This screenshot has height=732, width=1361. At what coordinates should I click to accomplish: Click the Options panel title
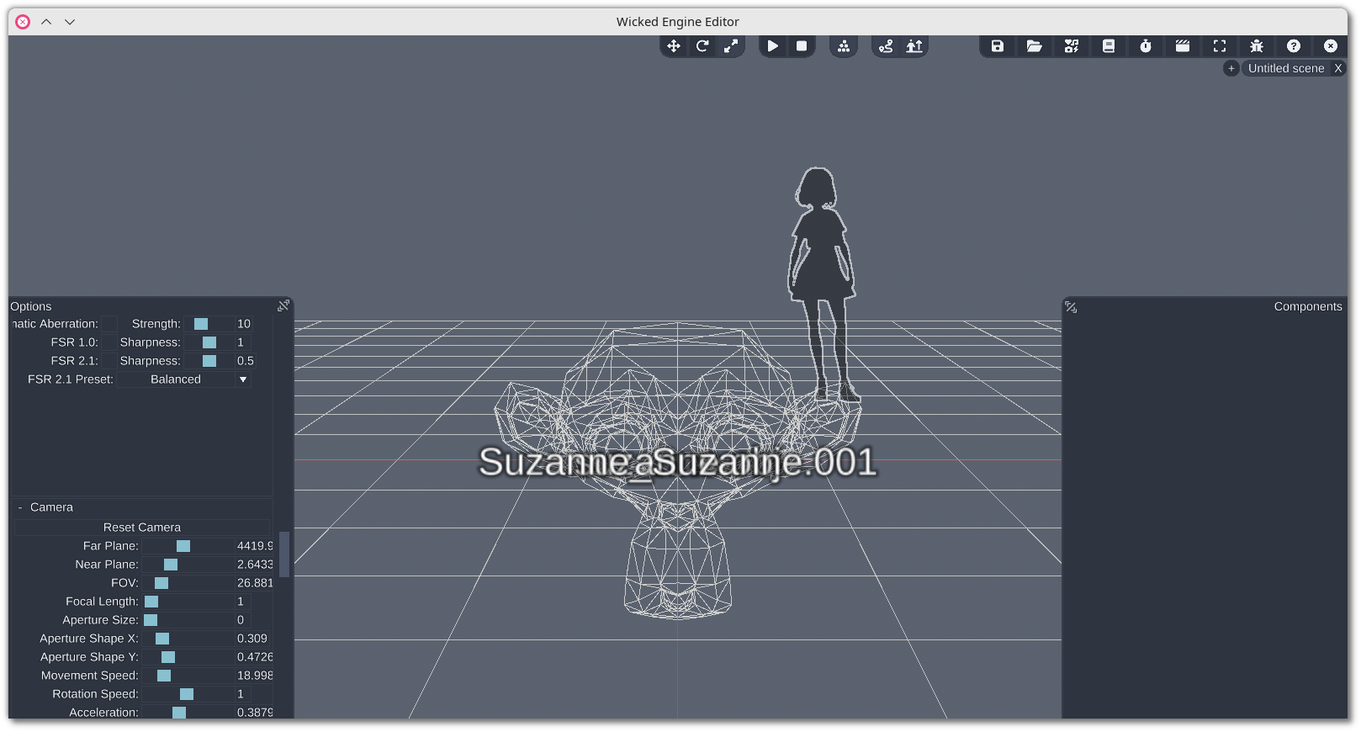(x=31, y=306)
